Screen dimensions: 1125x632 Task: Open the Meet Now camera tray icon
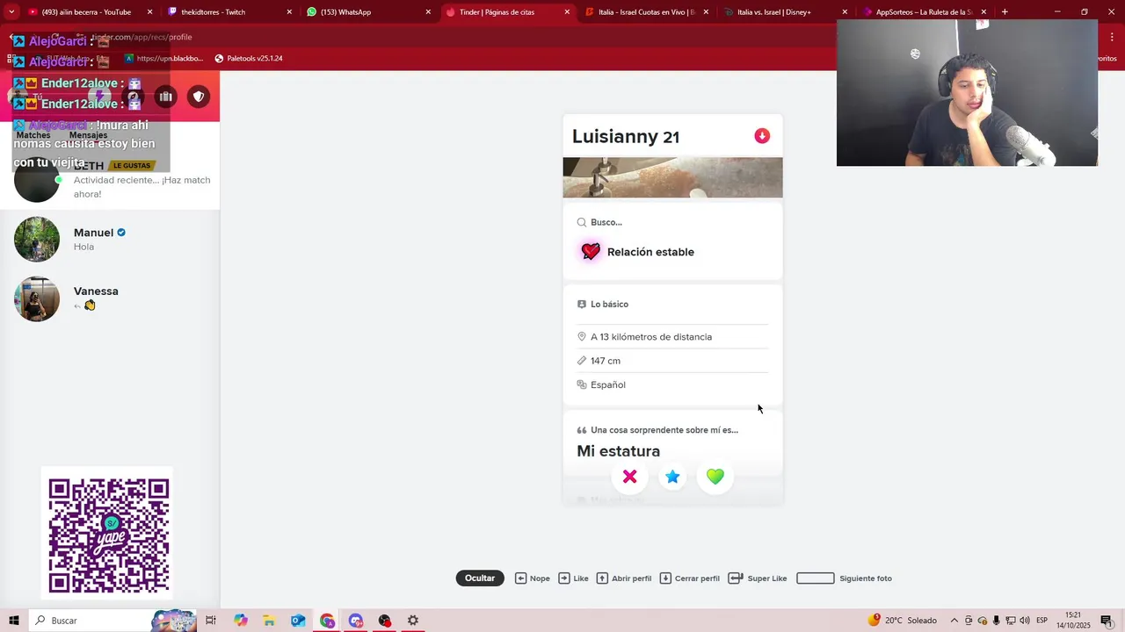(x=969, y=621)
